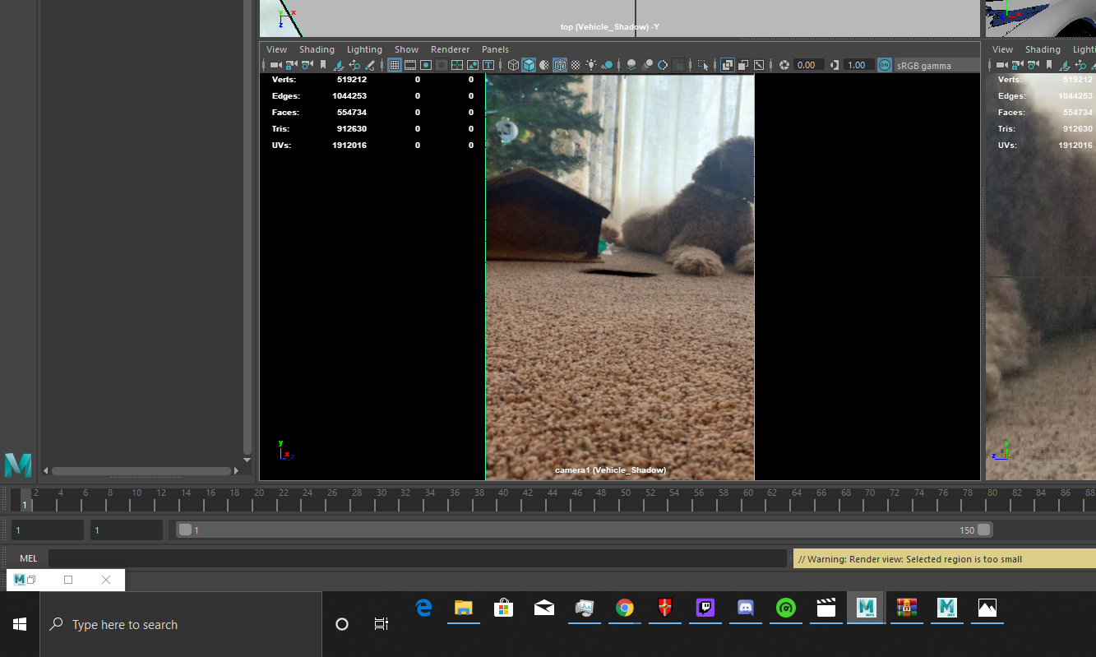Toggle the Film Gate display
This screenshot has height=657, width=1096.
(410, 65)
